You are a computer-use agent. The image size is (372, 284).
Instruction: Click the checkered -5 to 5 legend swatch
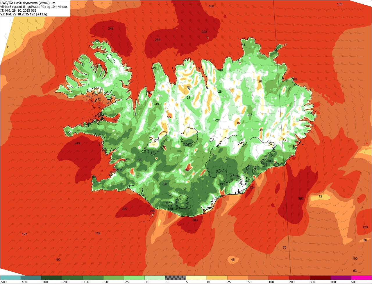[x=176, y=278]
